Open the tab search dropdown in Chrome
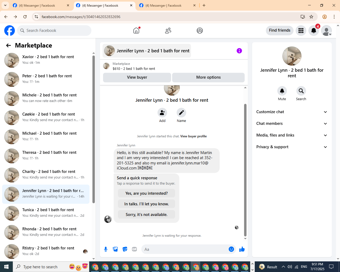This screenshot has width=340, height=272. coord(5,5)
